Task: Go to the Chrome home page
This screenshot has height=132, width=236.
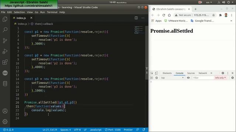Action: (169, 15)
